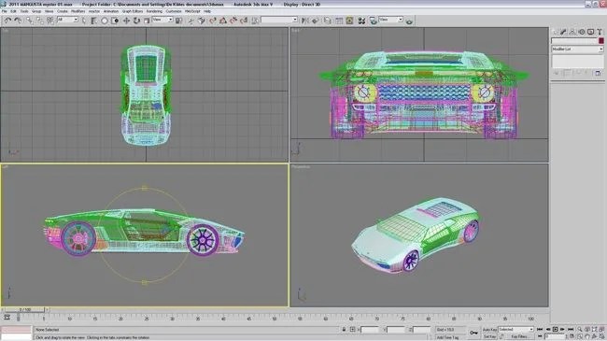
Task: Open the Rendering menu
Action: pos(154,11)
